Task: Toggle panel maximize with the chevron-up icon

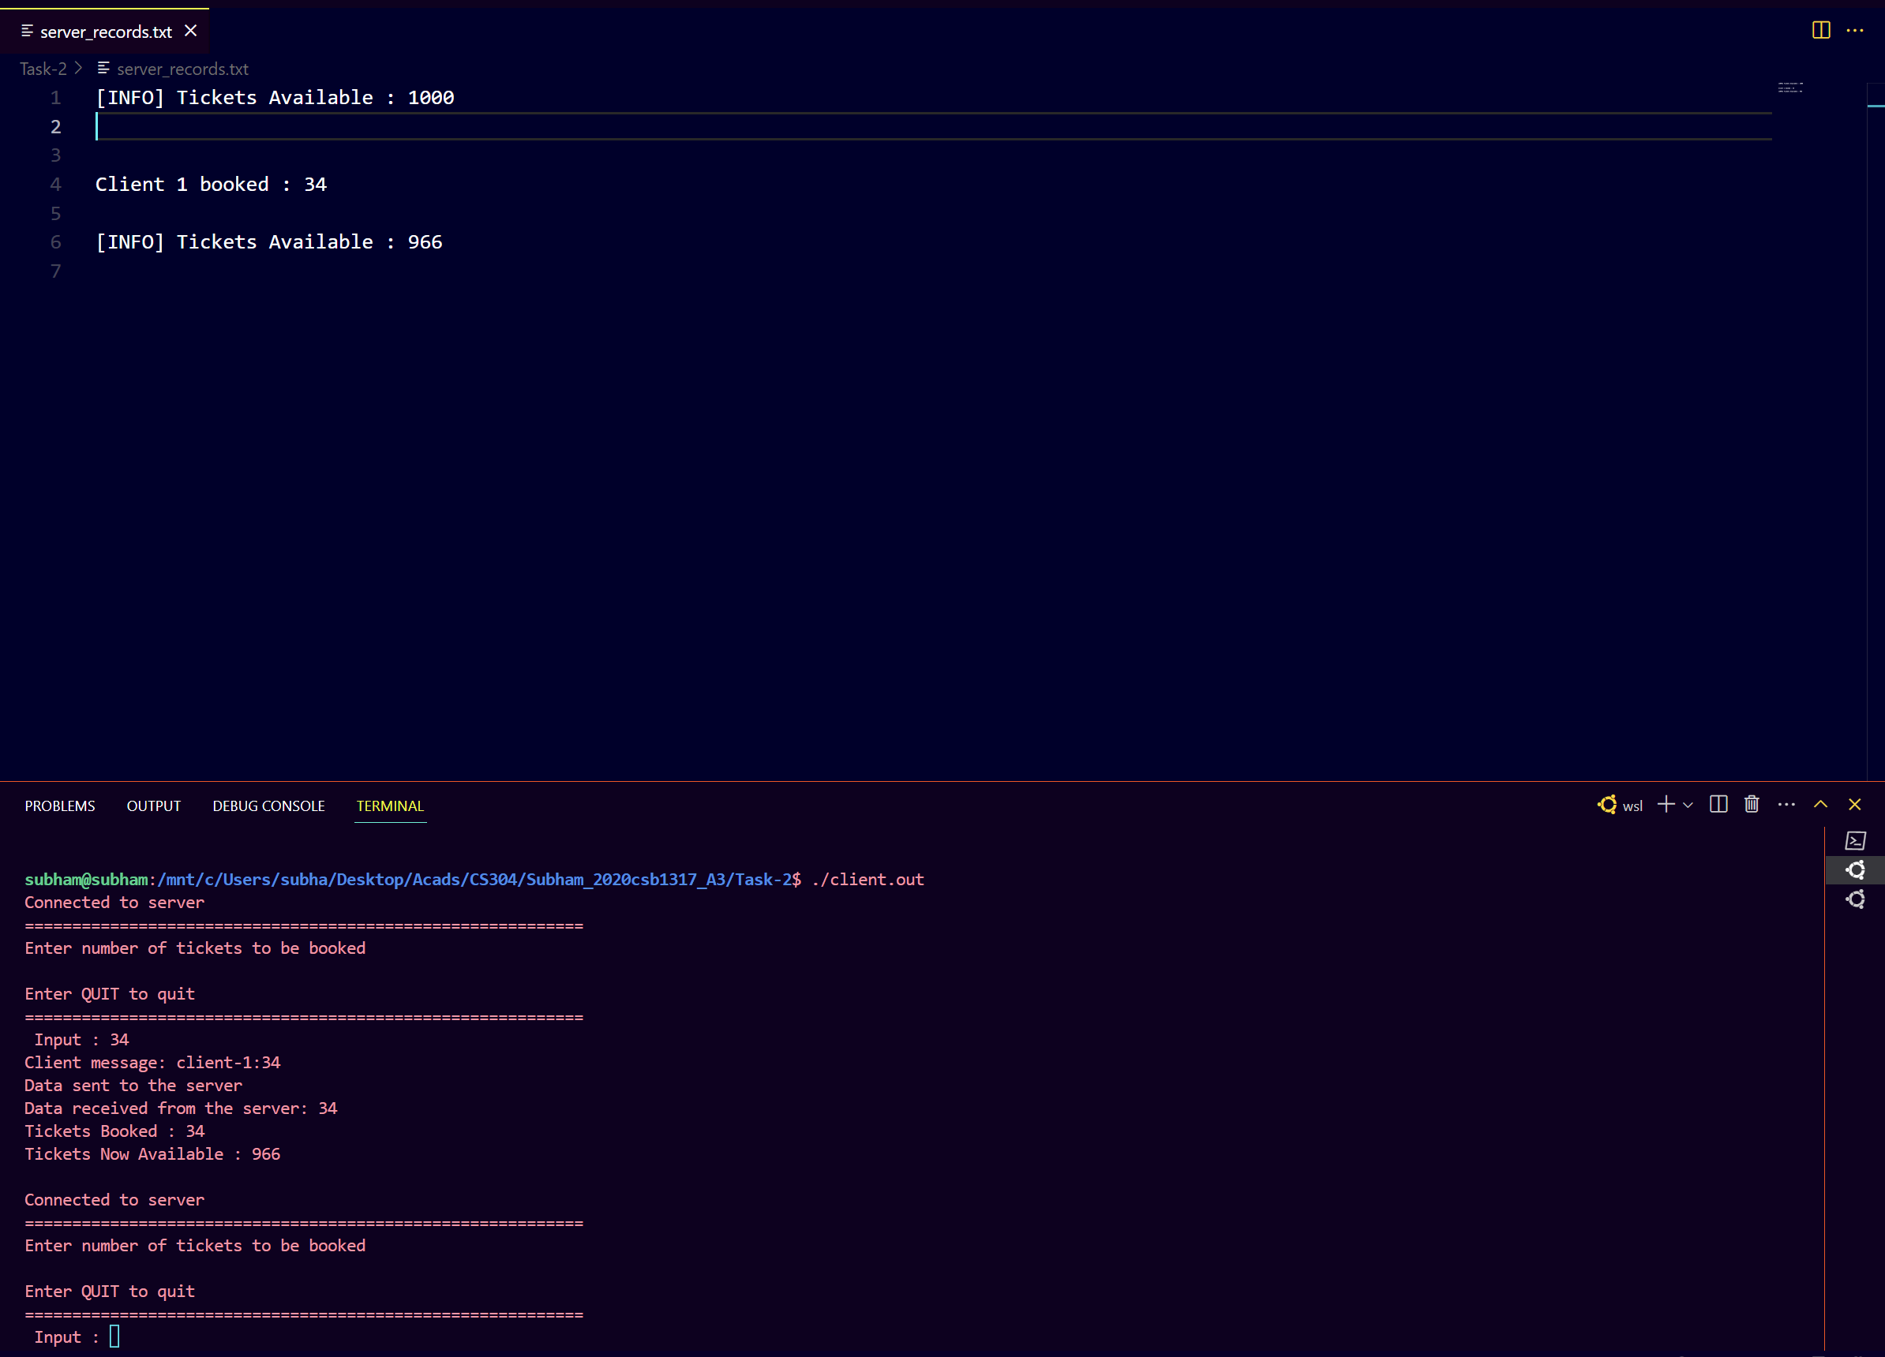Action: [x=1819, y=805]
